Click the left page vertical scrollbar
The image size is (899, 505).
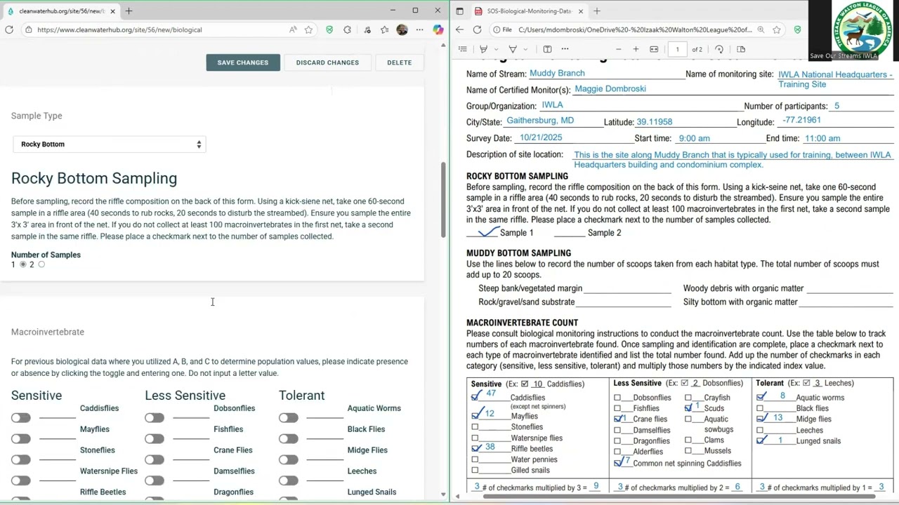[442, 200]
